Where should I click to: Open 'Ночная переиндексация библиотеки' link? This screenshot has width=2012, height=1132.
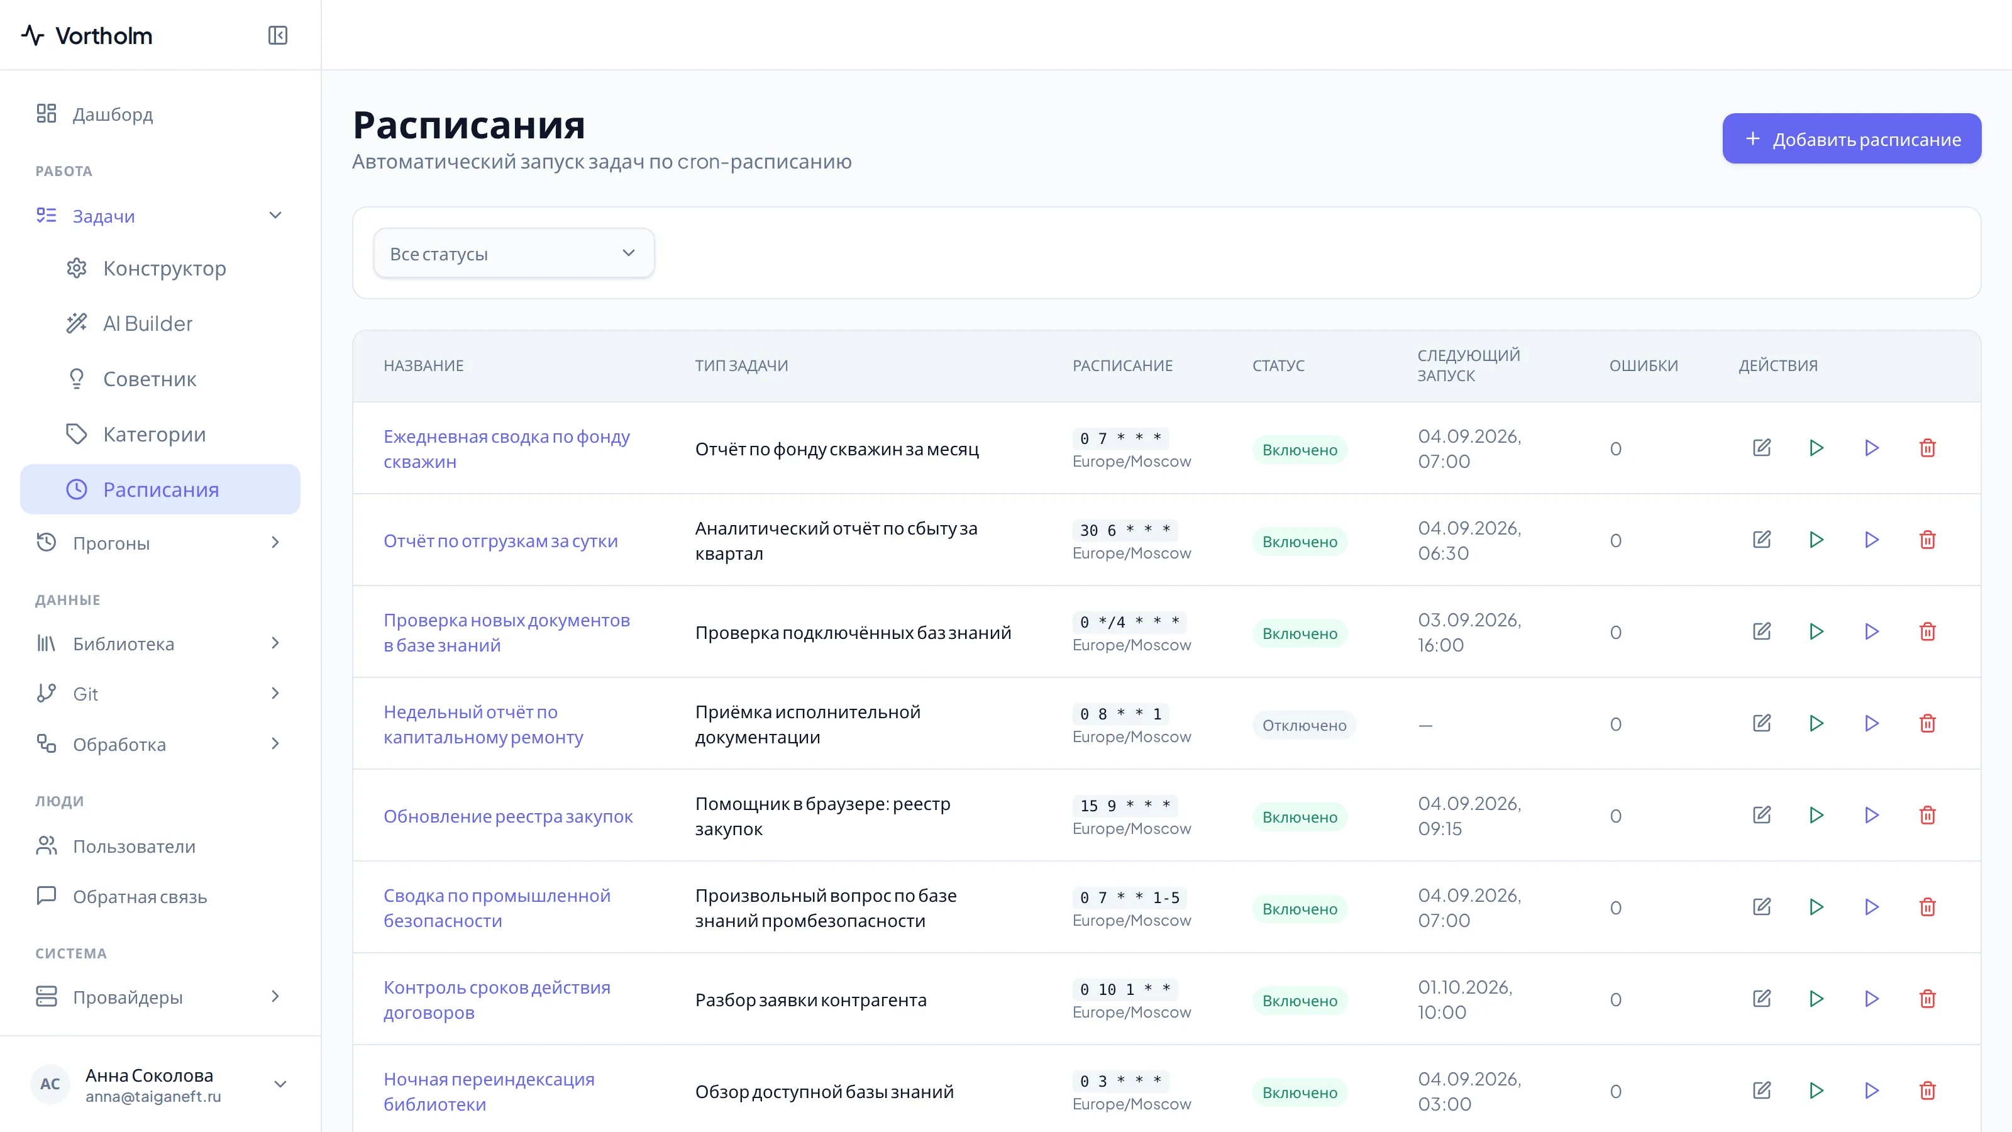coord(489,1091)
